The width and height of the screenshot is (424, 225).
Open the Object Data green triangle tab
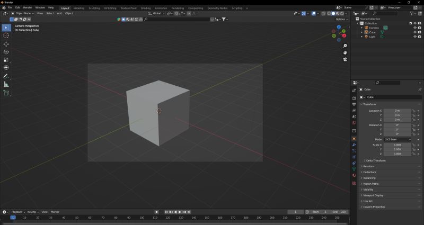tap(354, 169)
